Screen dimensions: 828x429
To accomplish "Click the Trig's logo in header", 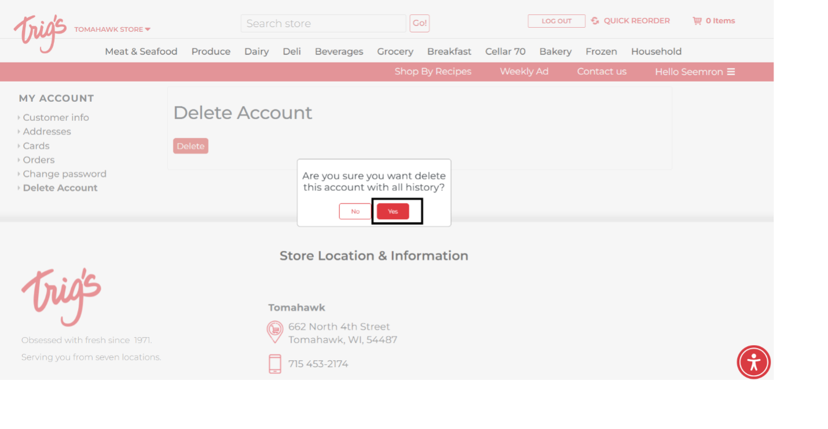I will pos(40,34).
